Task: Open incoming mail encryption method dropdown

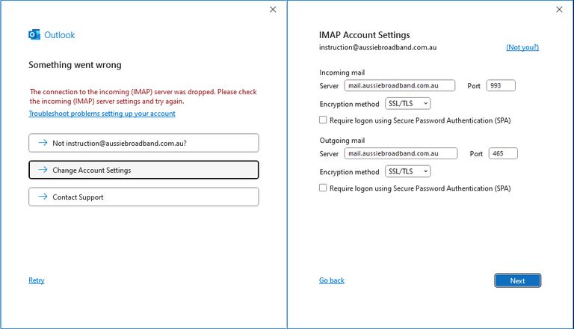Action: (x=408, y=104)
